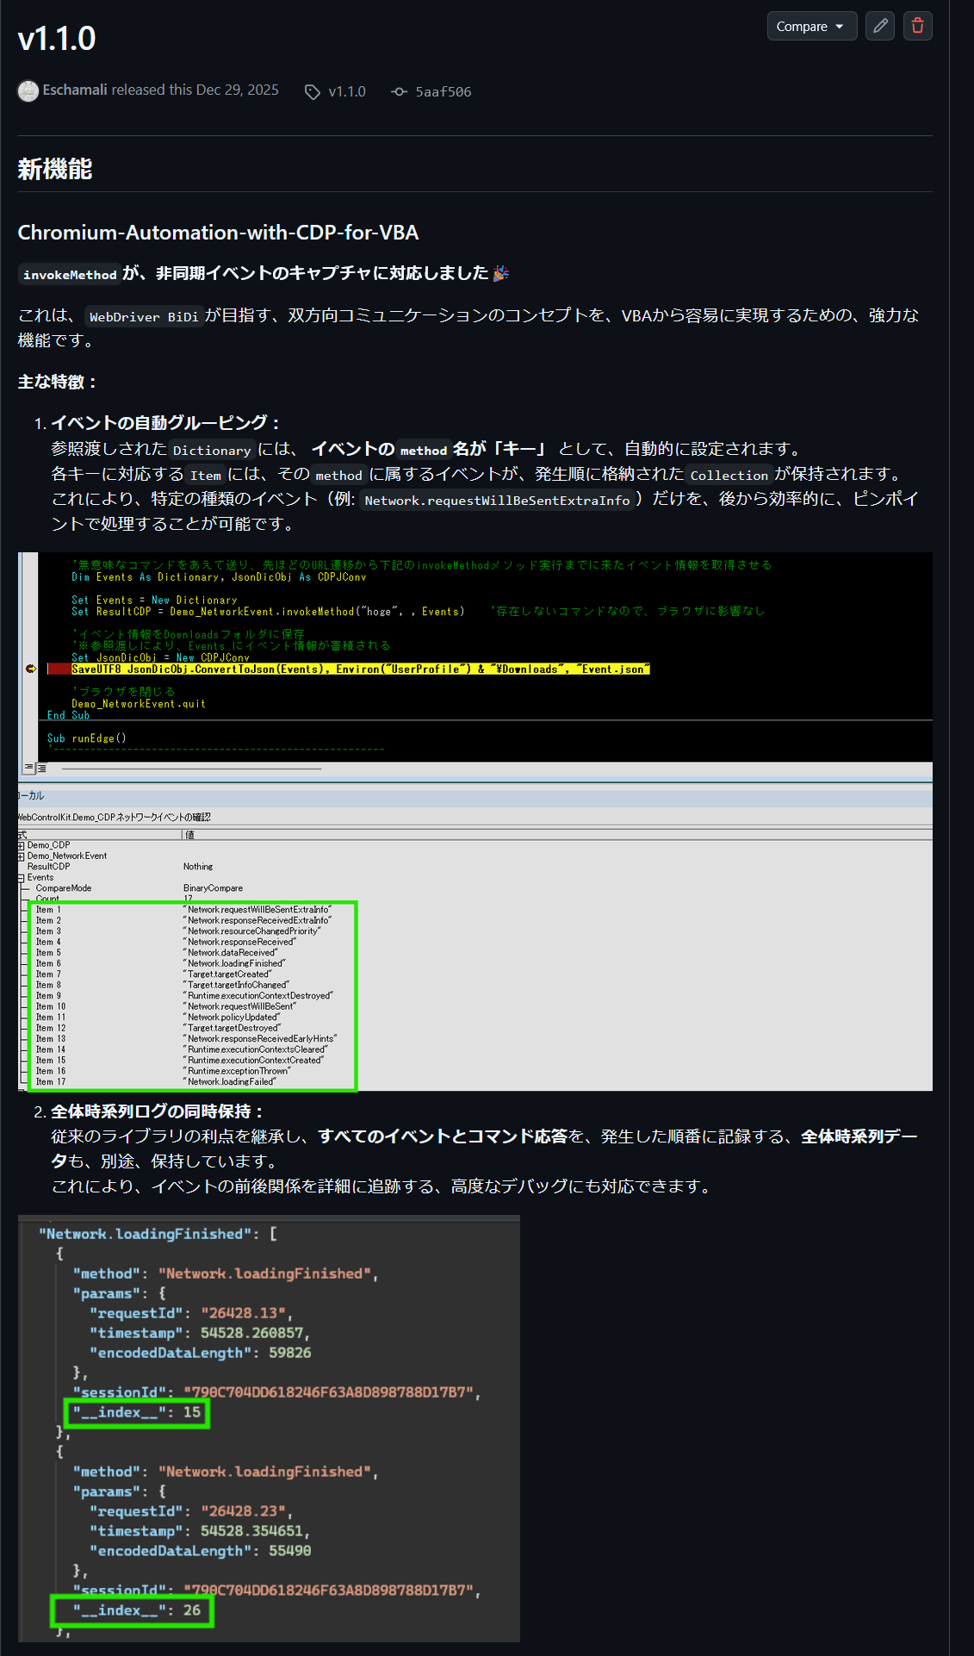Click the red trash delete release icon

click(918, 27)
